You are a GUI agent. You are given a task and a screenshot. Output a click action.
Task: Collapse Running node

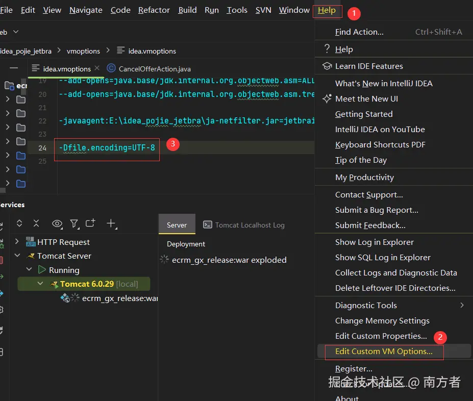[x=29, y=269]
